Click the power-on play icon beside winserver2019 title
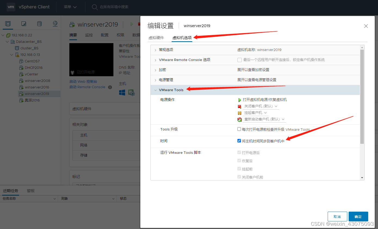The height and width of the screenshot is (229, 378). click(132, 24)
